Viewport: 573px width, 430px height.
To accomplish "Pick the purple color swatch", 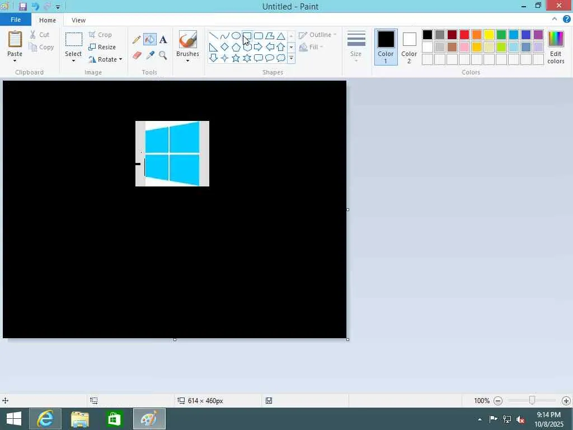I will (538, 35).
